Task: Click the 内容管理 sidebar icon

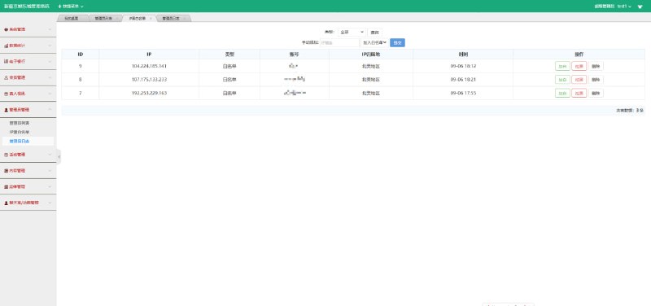Action: pos(6,171)
